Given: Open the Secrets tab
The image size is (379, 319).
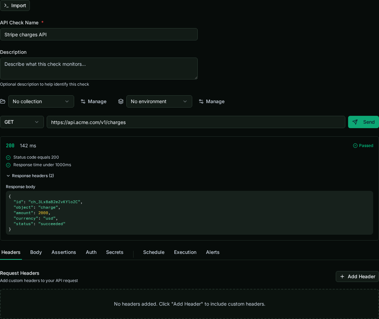Looking at the screenshot, I should pos(115,252).
